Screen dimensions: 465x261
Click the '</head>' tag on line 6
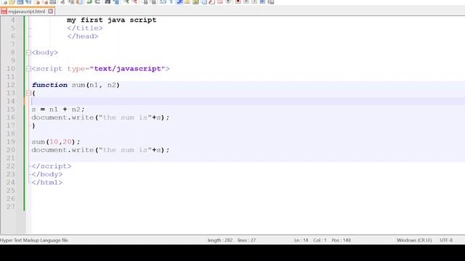[x=82, y=36]
